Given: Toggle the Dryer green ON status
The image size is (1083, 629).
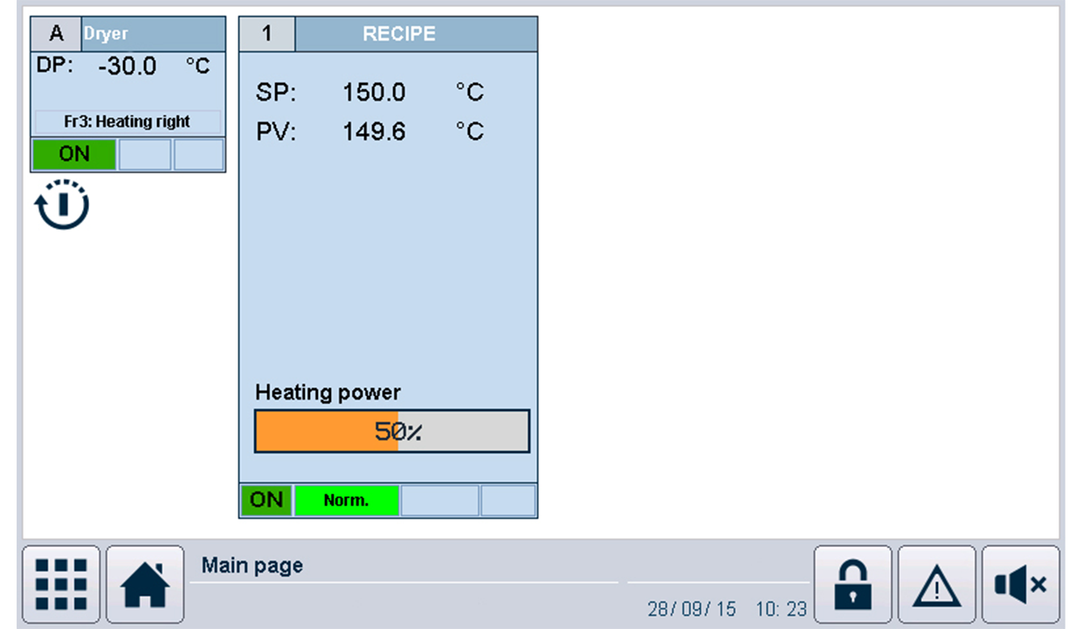Looking at the screenshot, I should coord(74,155).
